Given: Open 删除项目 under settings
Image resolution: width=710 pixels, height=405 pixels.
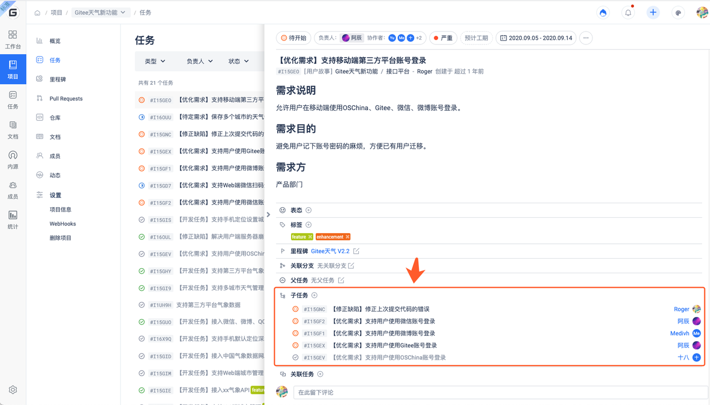Looking at the screenshot, I should 60,238.
